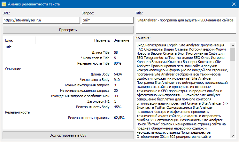Select the Длина Title row
The width and height of the screenshot is (239, 142).
point(68,53)
